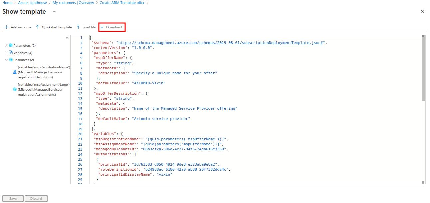
Task: Open Create ARM Template offer breadcrumb
Action: pos(122,3)
